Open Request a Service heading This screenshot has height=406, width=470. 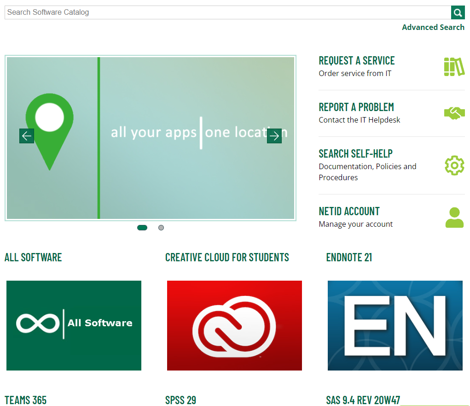point(357,61)
